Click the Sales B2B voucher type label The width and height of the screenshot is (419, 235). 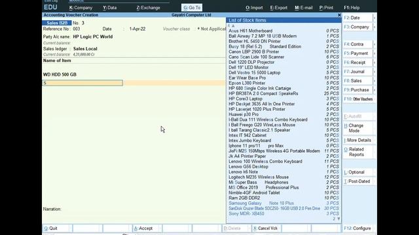coord(57,23)
